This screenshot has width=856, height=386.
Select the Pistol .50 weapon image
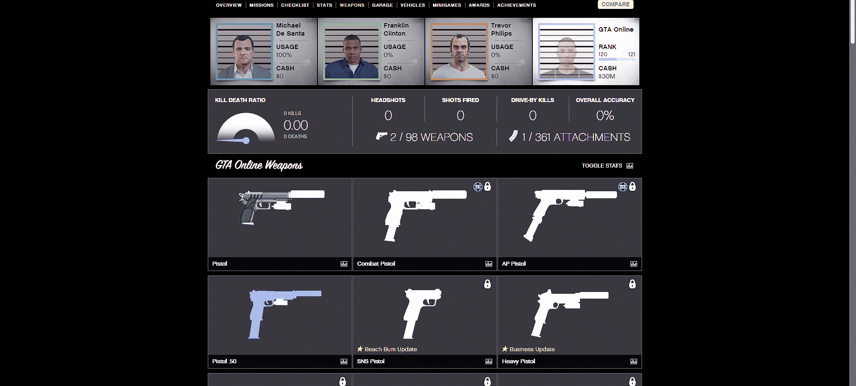tap(284, 314)
